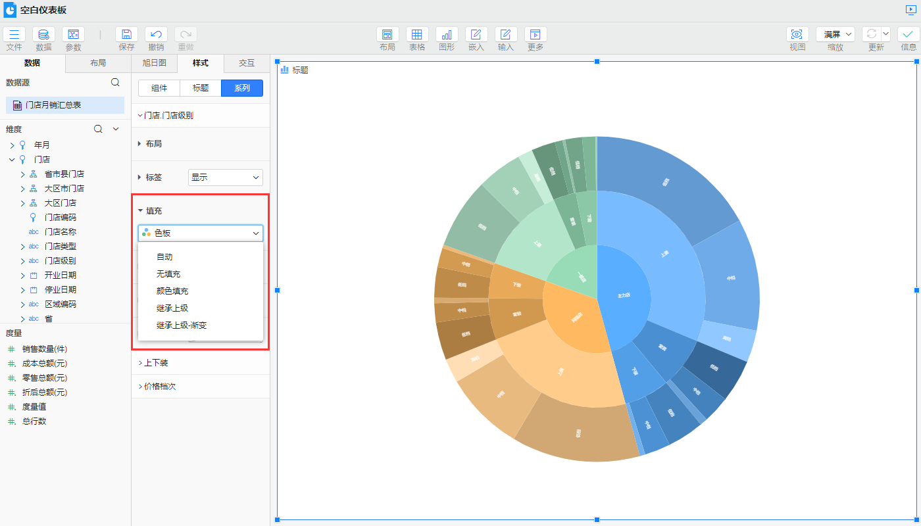The height and width of the screenshot is (526, 921).
Task: Expand the 年月 dimension node
Action: pyautogui.click(x=12, y=145)
